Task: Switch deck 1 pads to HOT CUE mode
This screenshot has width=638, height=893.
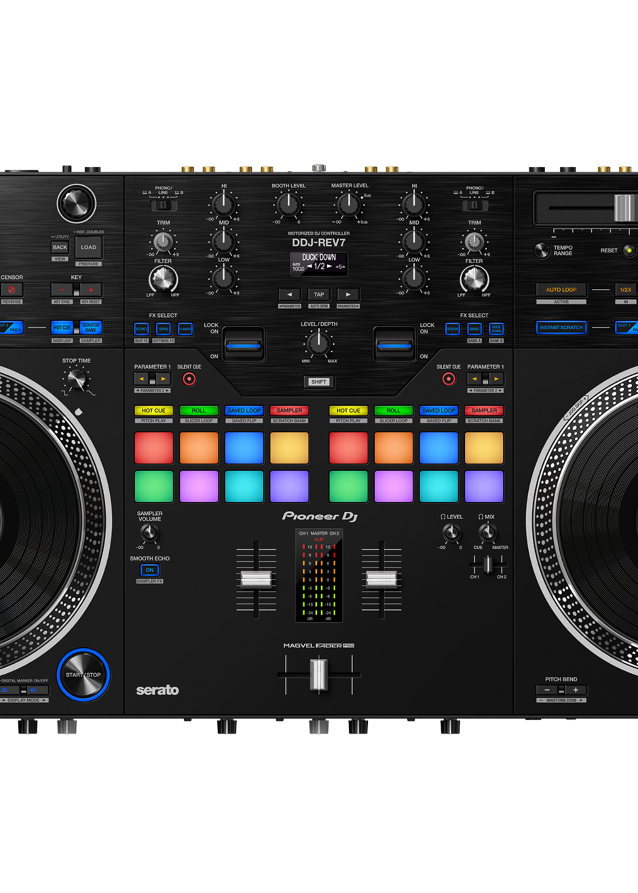Action: pyautogui.click(x=154, y=410)
